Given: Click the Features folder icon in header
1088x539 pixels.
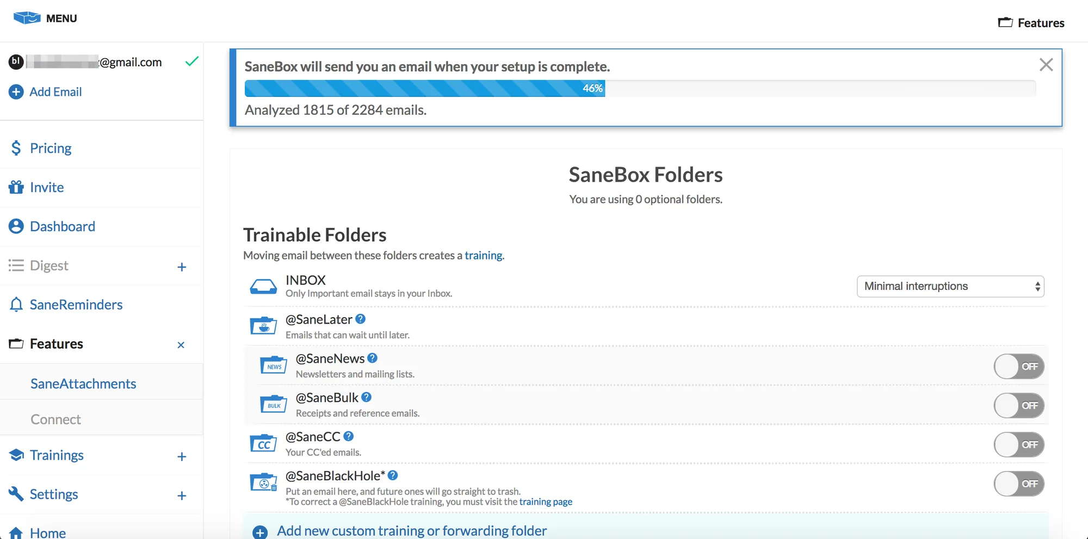Looking at the screenshot, I should point(1005,22).
